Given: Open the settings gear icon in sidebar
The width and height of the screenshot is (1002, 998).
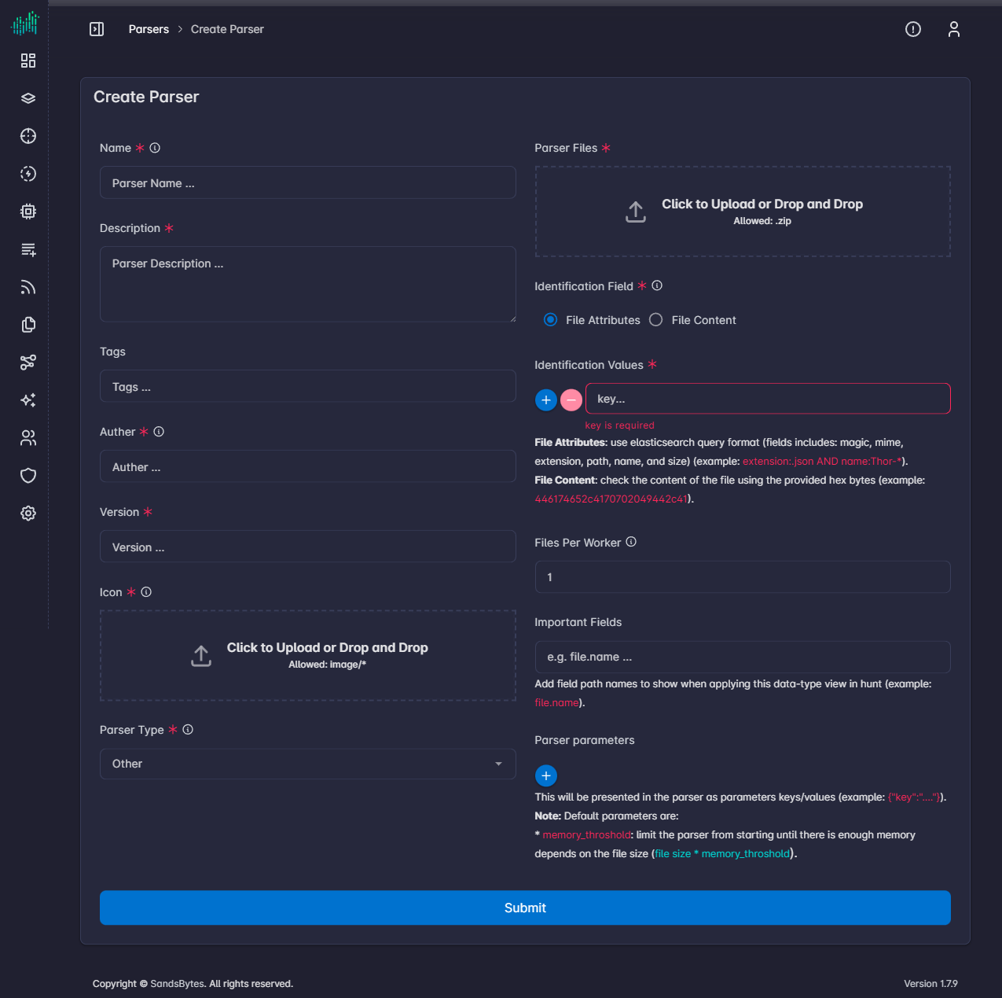Looking at the screenshot, I should pyautogui.click(x=28, y=514).
